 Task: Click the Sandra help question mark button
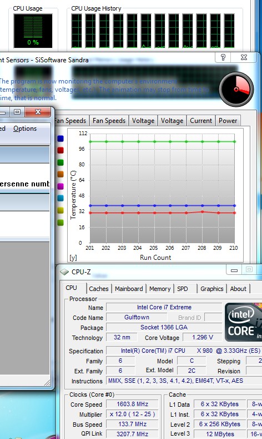[223, 57]
